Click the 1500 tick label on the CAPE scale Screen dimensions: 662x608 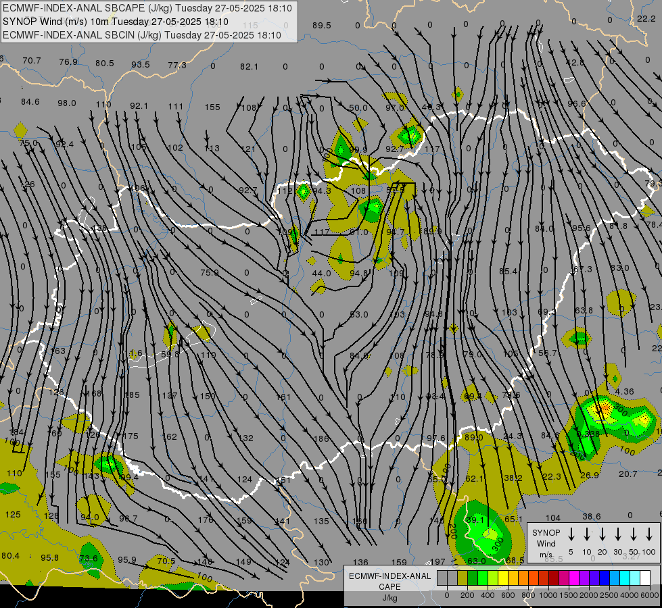coord(569,595)
